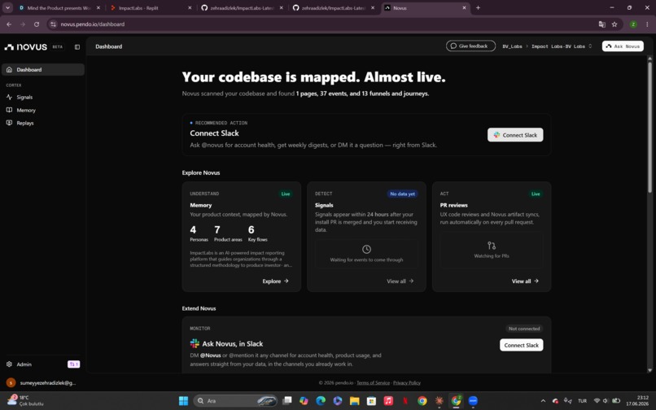Screen dimensions: 656x410
Task: Click the clock icon in the Signals card
Action: (x=366, y=250)
